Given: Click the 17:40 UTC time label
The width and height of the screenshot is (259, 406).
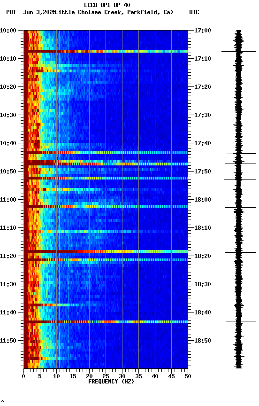Looking at the screenshot, I should tap(203, 143).
